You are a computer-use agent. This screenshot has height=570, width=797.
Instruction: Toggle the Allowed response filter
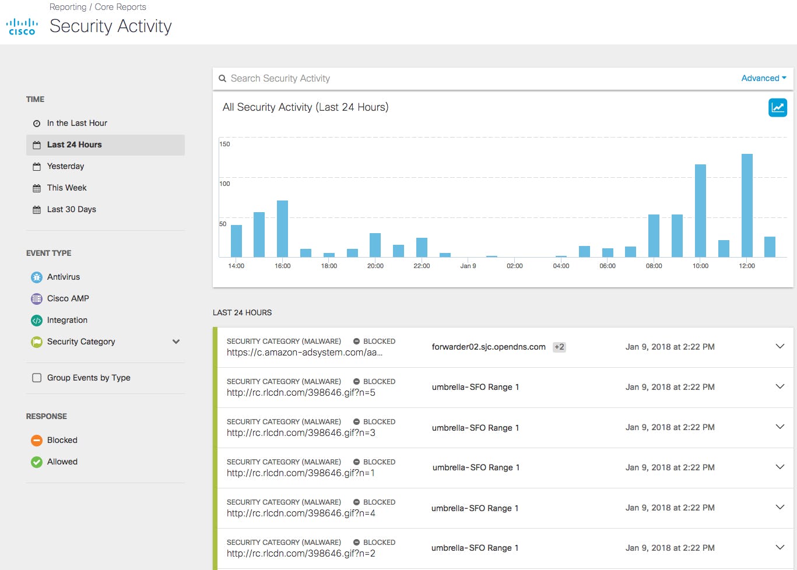[x=53, y=461]
